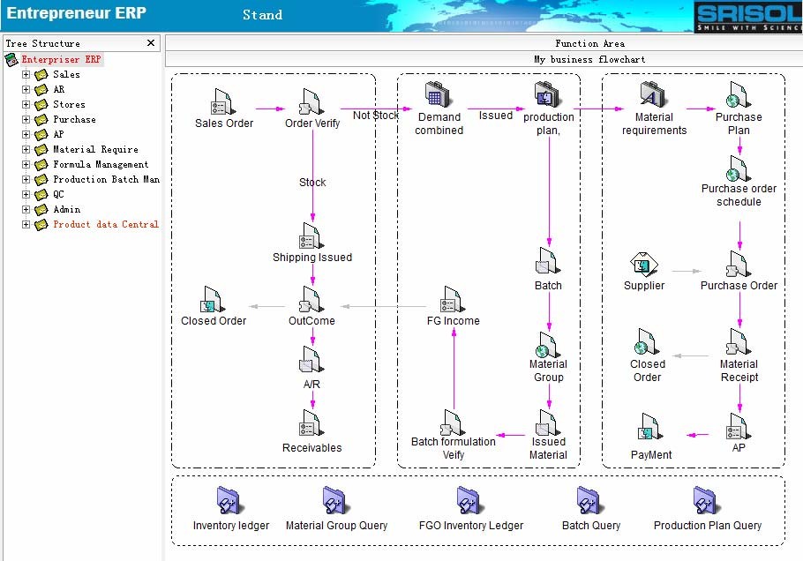803x561 pixels.
Task: Click the Demand combined icon
Action: [438, 94]
